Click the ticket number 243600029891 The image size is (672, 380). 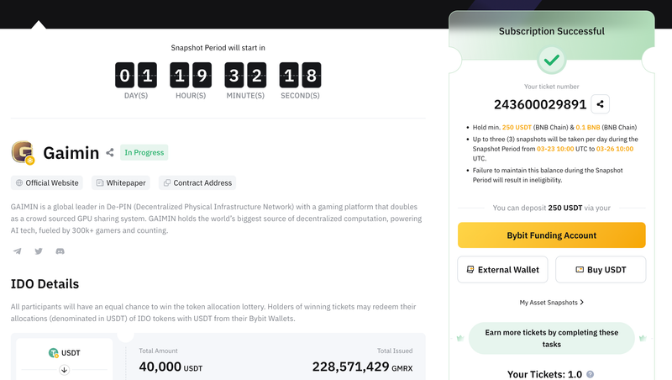coord(540,104)
